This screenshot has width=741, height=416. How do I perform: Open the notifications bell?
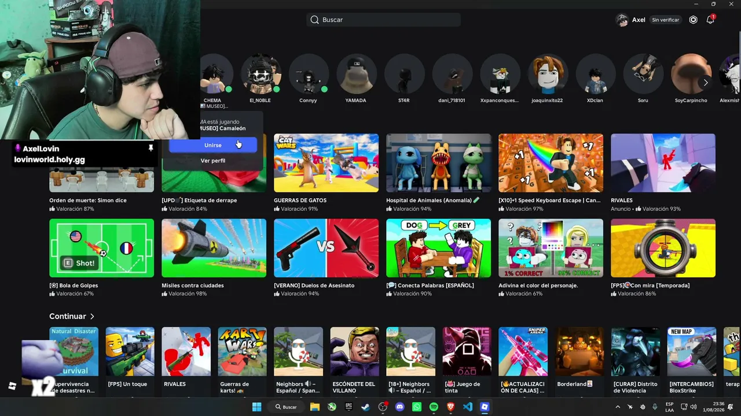coord(710,20)
